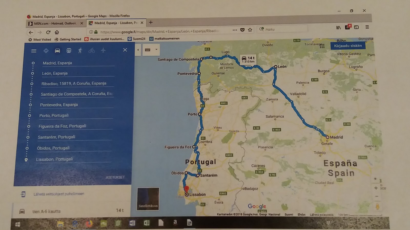This screenshot has width=410, height=230.
Task: Close the directions panel
Action: pos(125,50)
